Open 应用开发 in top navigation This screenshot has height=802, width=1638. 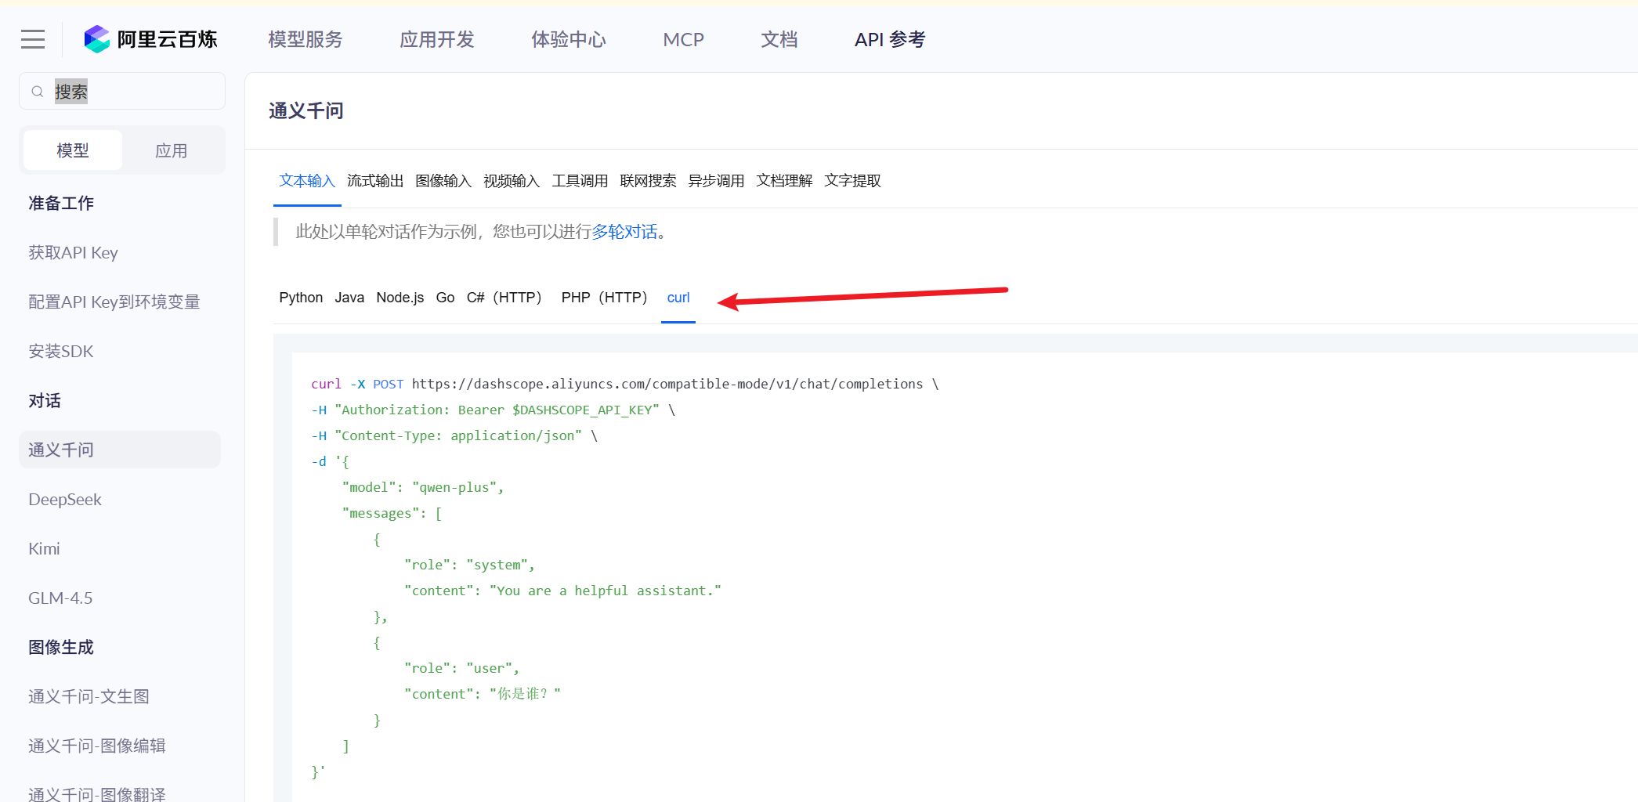[x=437, y=39]
